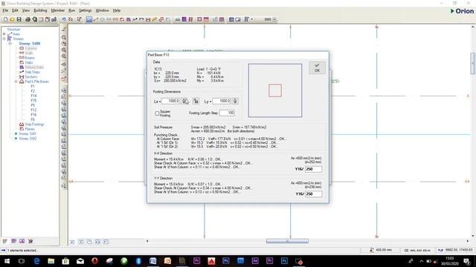
Task: Open the storey dropdown in the toolbar
Action: pos(274,19)
